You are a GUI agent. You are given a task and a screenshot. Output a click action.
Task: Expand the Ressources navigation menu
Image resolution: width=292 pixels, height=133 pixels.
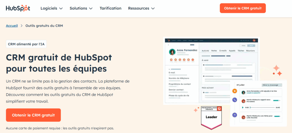pyautogui.click(x=141, y=8)
